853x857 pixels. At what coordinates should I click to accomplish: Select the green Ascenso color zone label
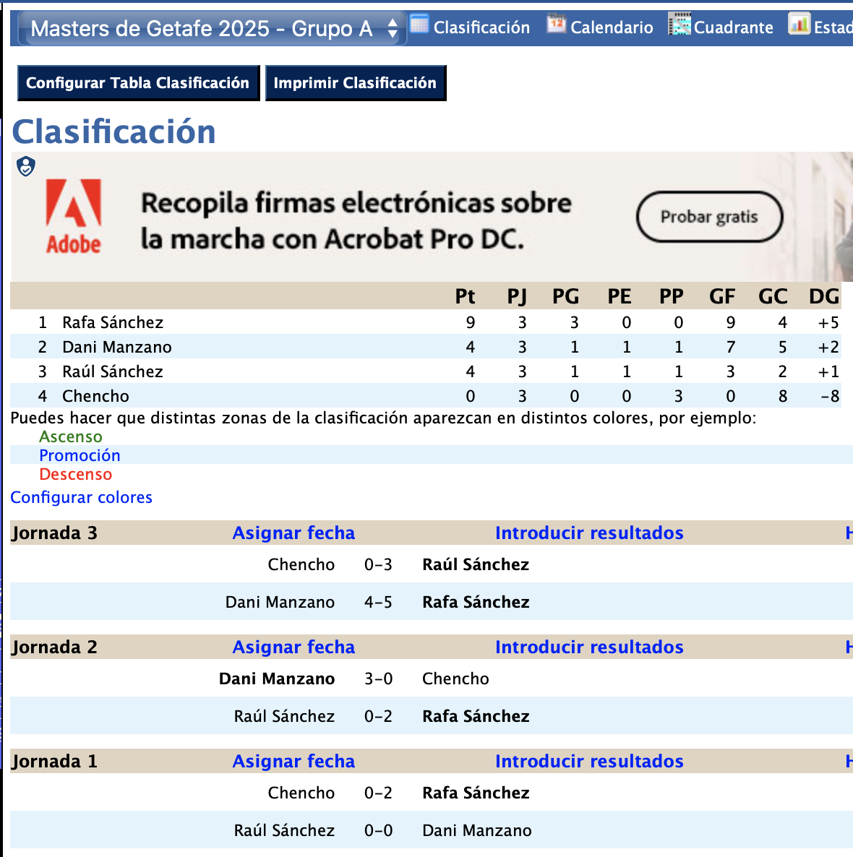pos(71,436)
